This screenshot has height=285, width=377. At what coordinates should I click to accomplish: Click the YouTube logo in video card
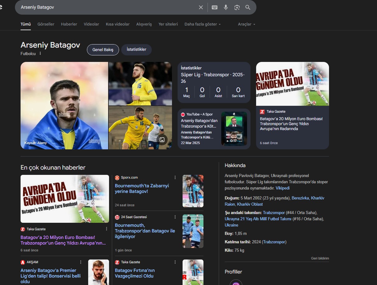pos(183,114)
